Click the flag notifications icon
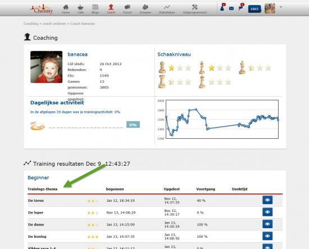 [x=240, y=8]
